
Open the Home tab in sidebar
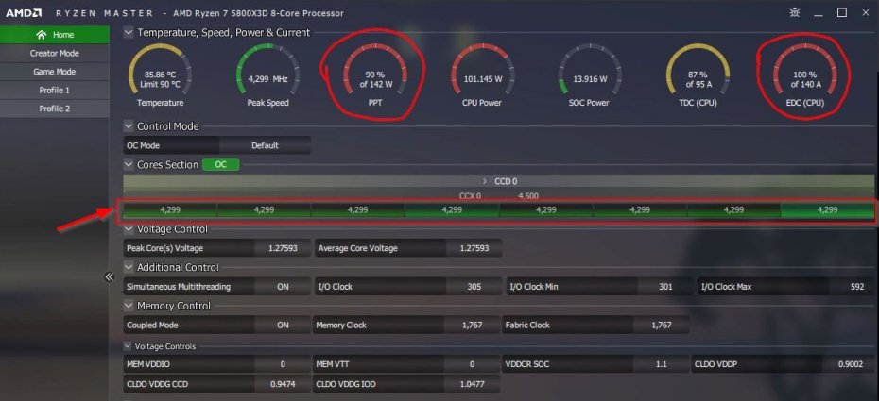55,35
